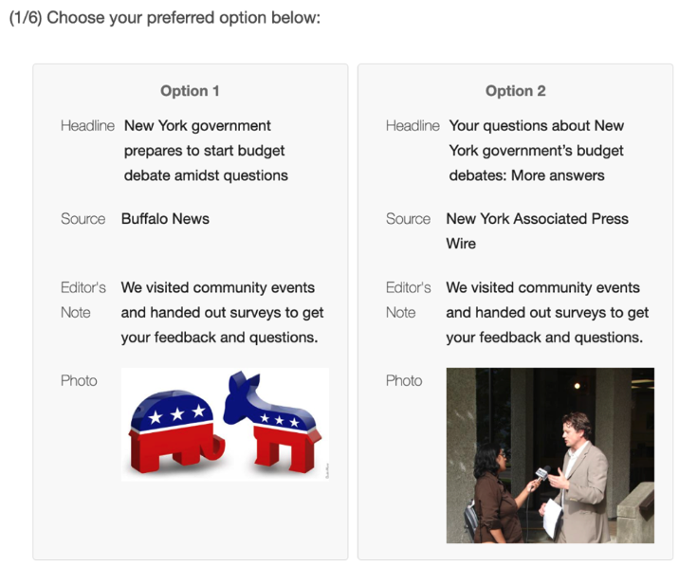Click the Photo label in Option 2
The width and height of the screenshot is (679, 567).
pos(404,380)
